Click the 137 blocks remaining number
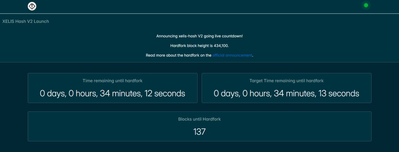This screenshot has width=399, height=152. click(x=199, y=131)
